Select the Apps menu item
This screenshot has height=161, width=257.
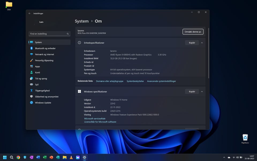point(37,67)
